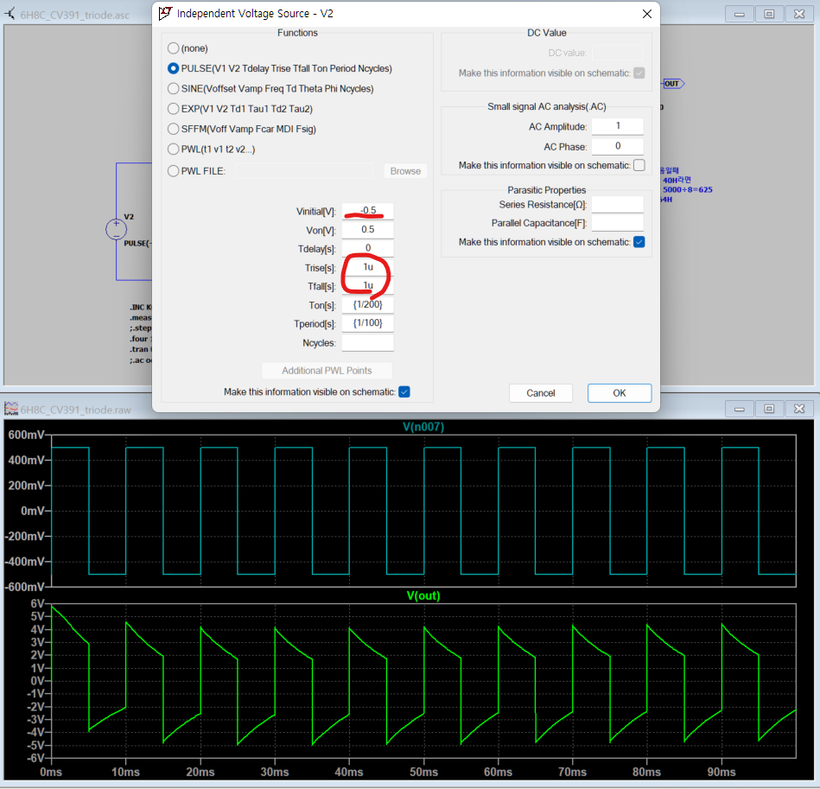Screen dimensions: 820x789
Task: Click the V(out) trace label
Action: [x=423, y=595]
